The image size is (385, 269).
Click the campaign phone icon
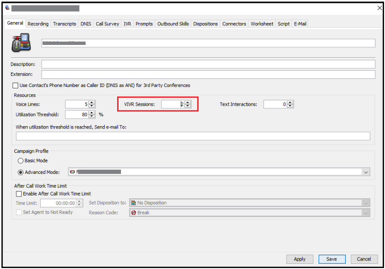coord(21,43)
